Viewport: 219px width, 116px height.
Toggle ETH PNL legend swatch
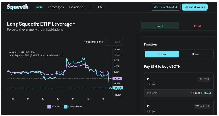tap(49, 107)
